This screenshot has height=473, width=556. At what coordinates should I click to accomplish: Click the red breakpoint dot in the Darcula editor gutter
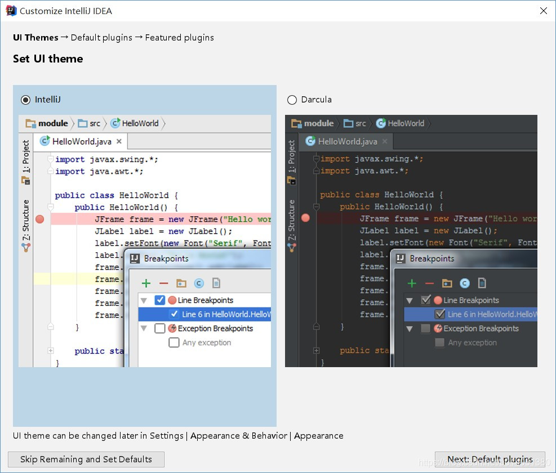click(305, 218)
